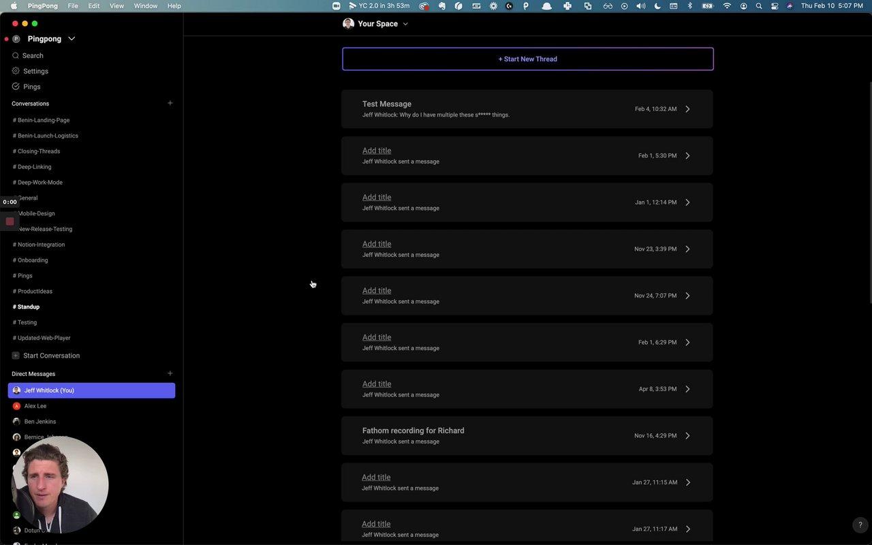The width and height of the screenshot is (872, 545).
Task: Open help via the question mark button
Action: click(860, 525)
